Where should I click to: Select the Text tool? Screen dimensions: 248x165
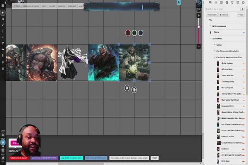click(x=3, y=31)
